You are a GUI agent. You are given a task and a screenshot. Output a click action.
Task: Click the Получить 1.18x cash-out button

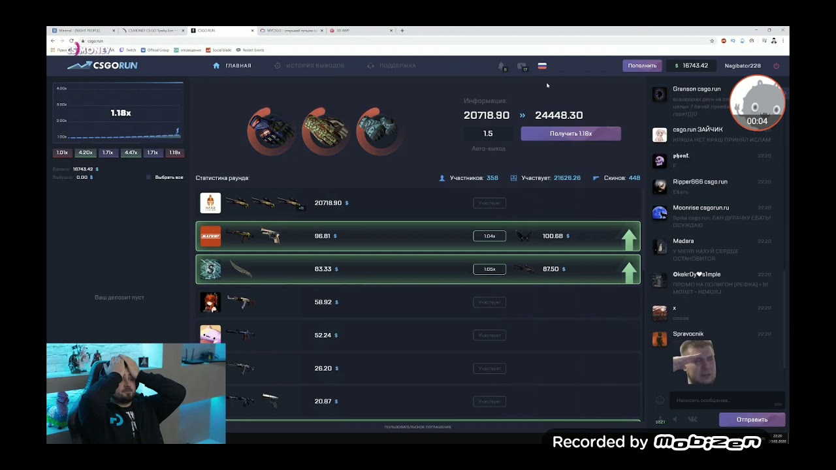571,133
